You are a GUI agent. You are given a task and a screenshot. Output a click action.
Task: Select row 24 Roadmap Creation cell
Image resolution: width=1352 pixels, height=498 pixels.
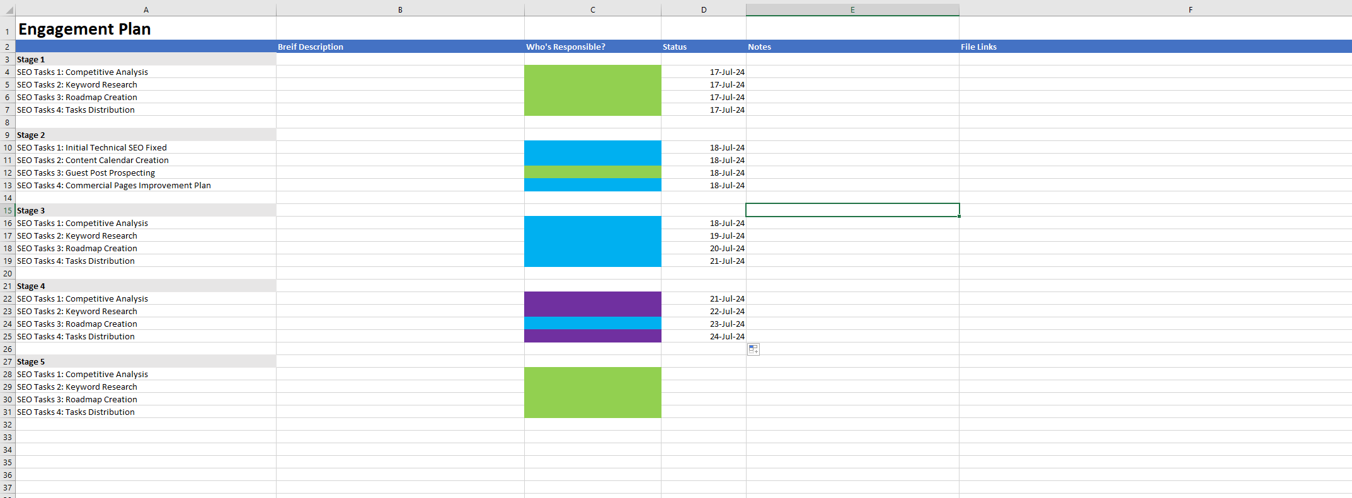pyautogui.click(x=146, y=324)
